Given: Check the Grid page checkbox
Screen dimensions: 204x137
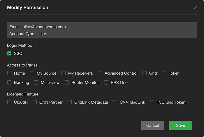Looking at the screenshot, I should pos(145,73).
